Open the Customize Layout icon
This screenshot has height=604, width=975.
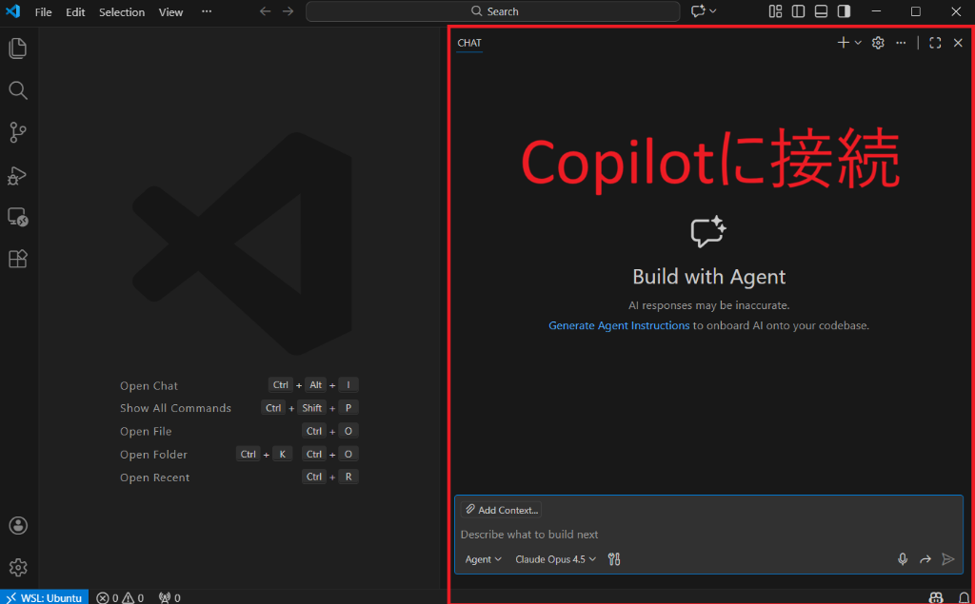(775, 11)
